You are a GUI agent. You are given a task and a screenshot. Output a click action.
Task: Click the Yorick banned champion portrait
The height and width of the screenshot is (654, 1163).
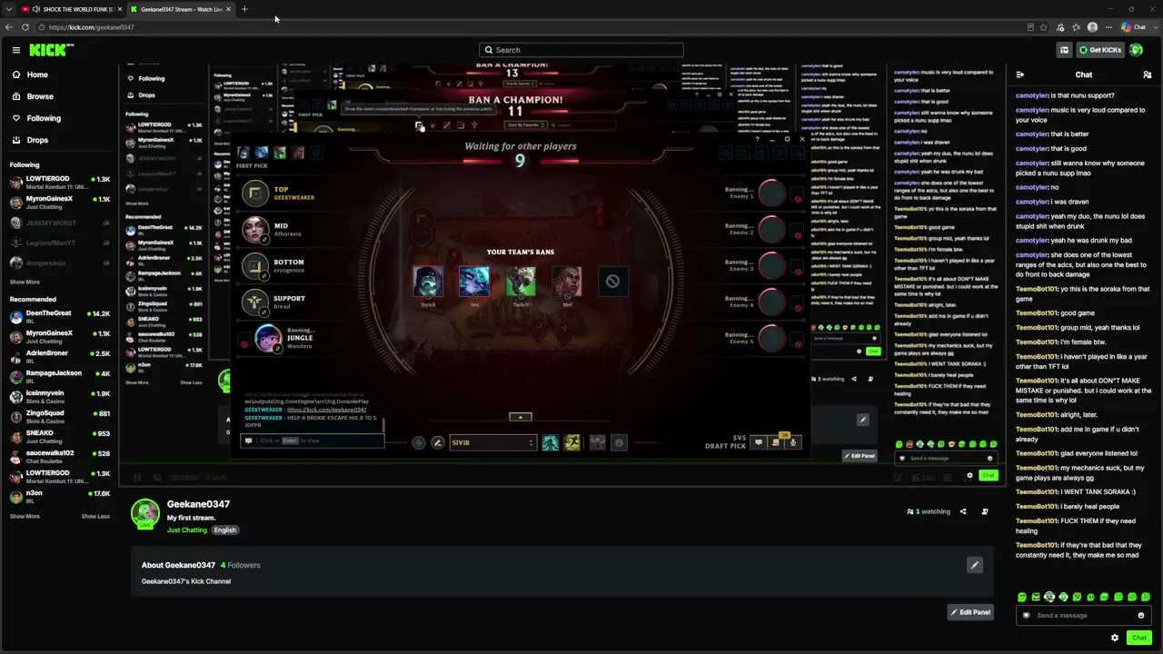[428, 282]
